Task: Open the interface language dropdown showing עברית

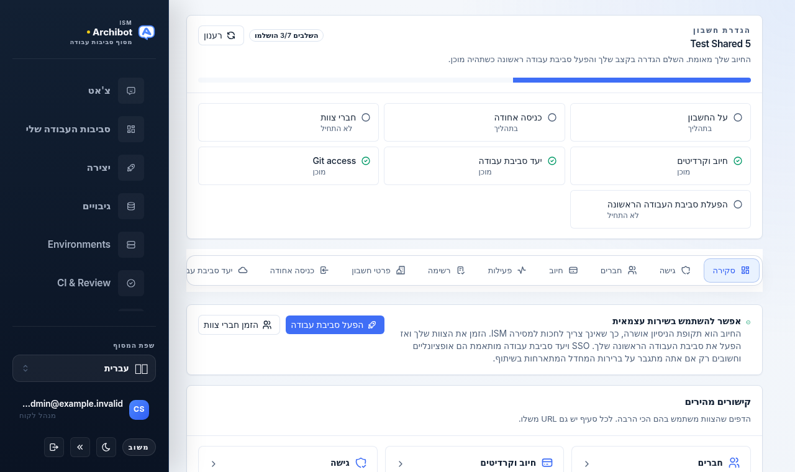Action: (x=84, y=368)
